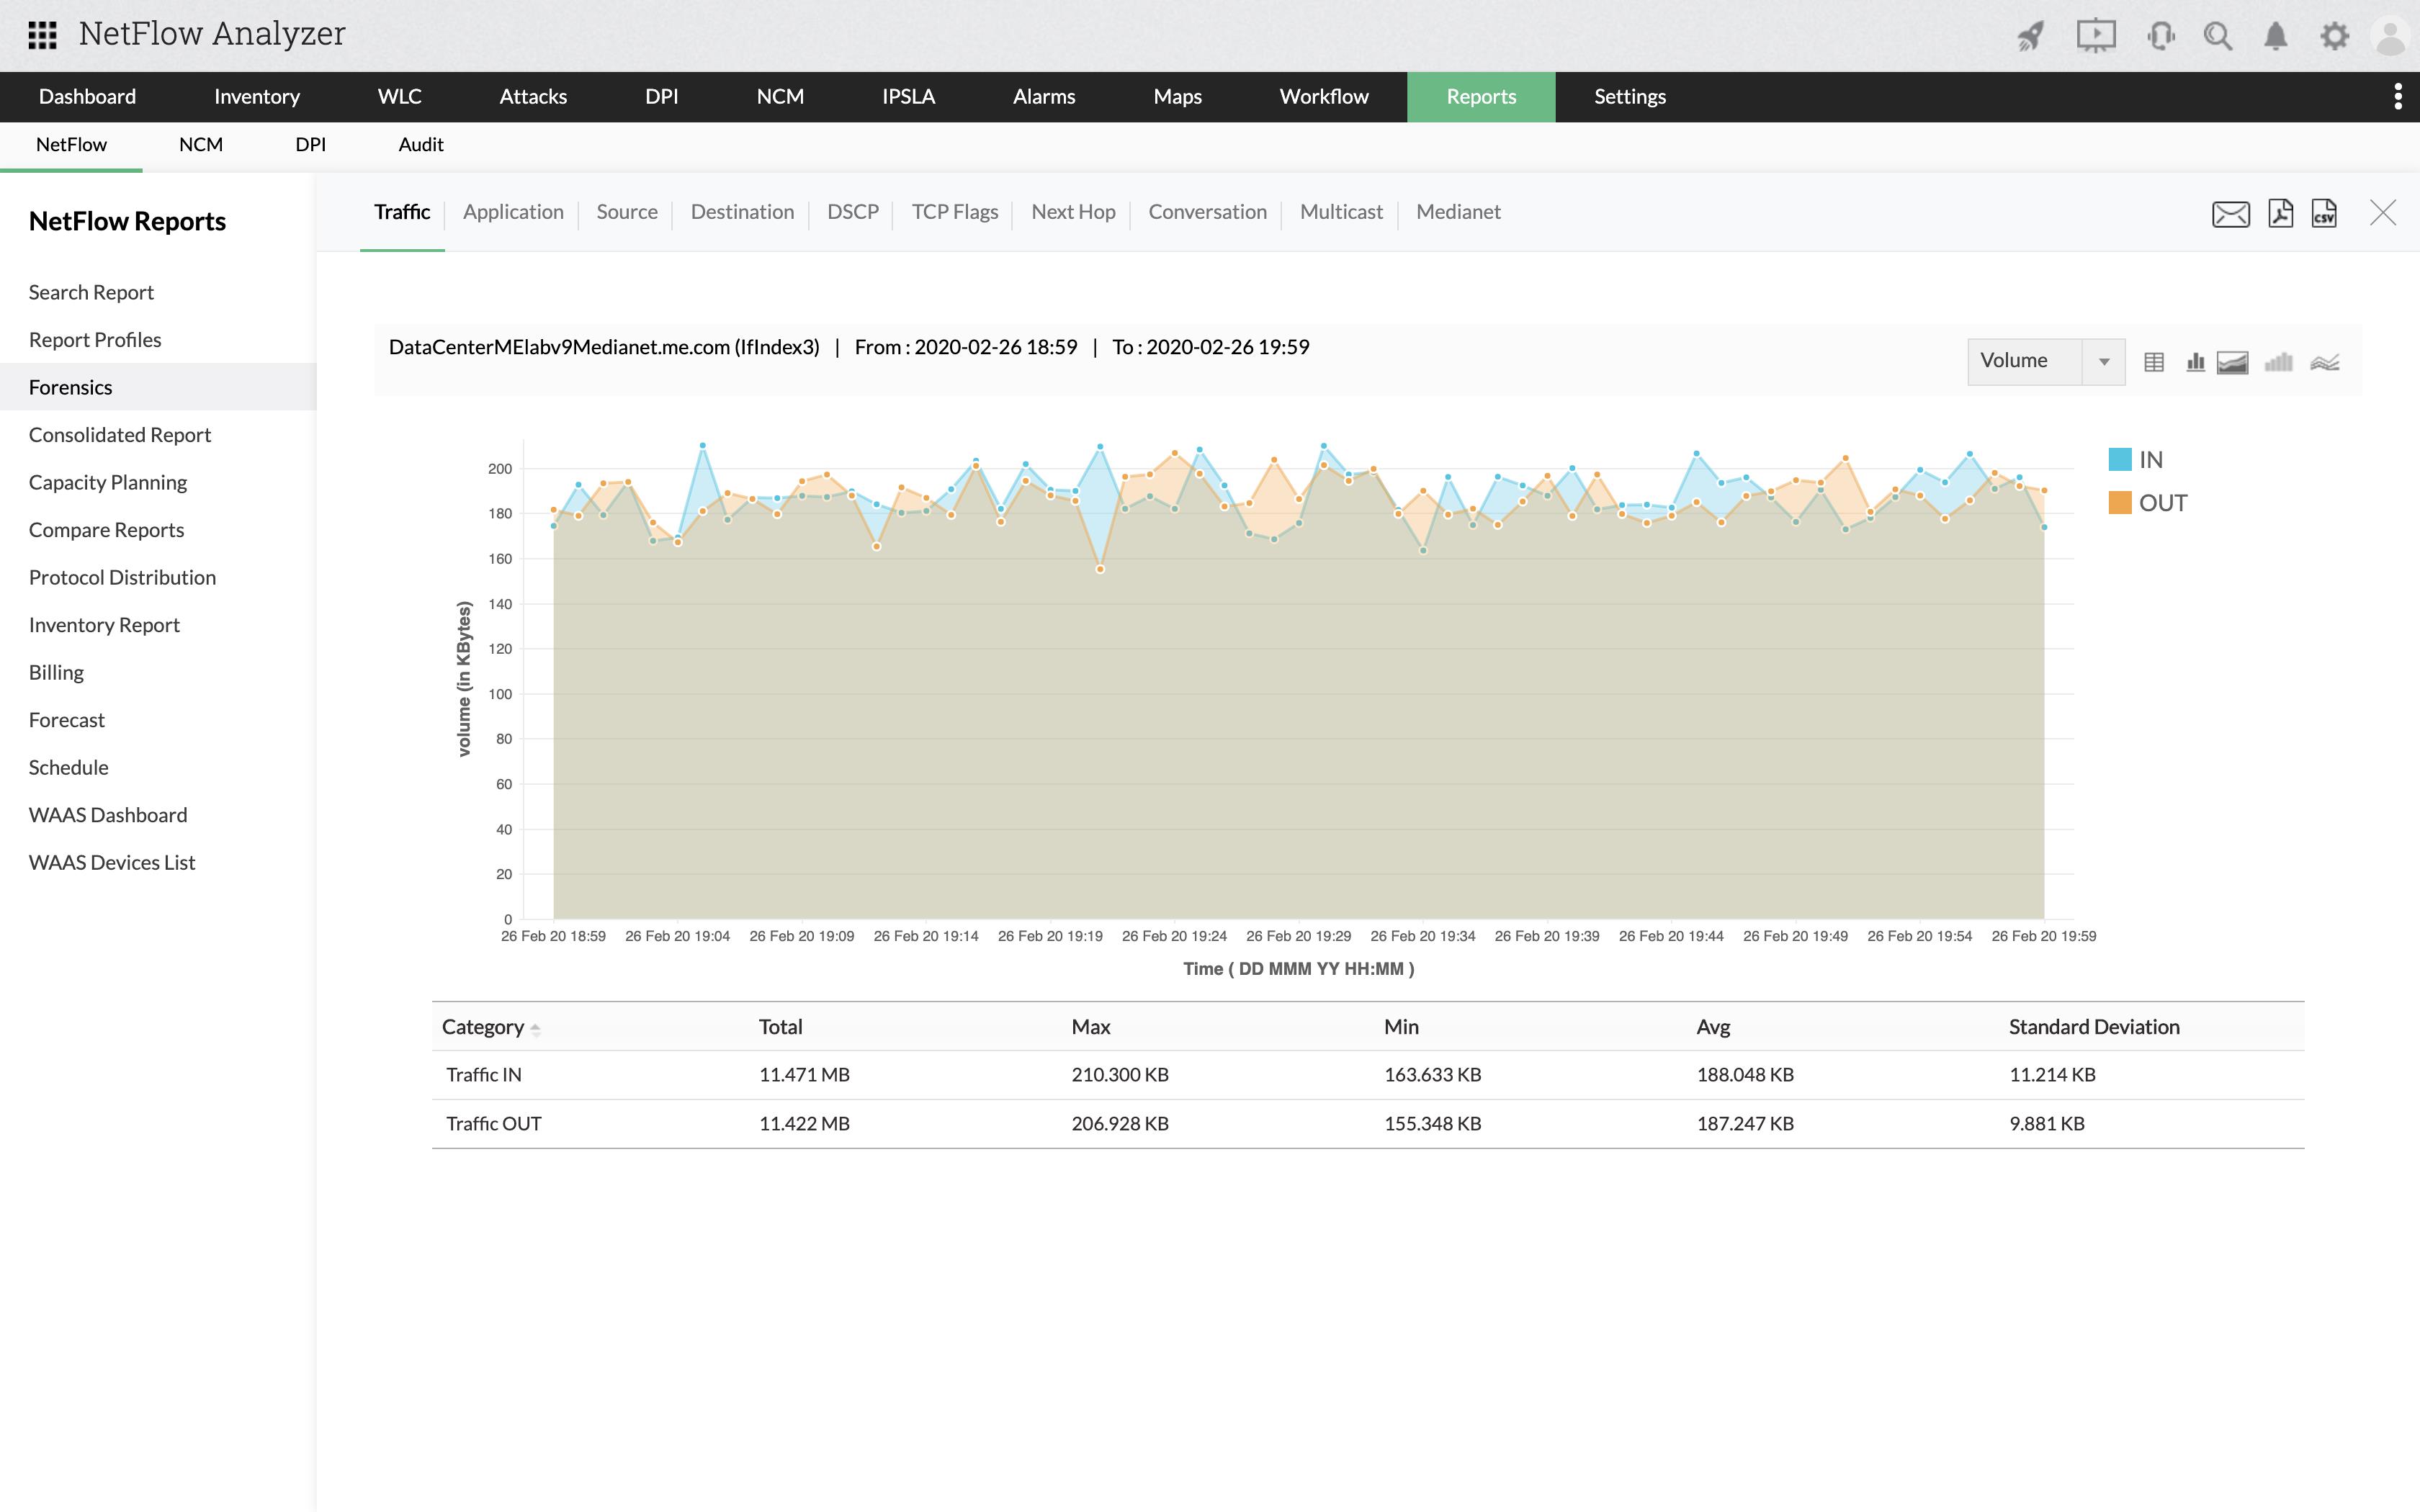The width and height of the screenshot is (2420, 1512).
Task: Select the bar chart view icon
Action: (x=2195, y=361)
